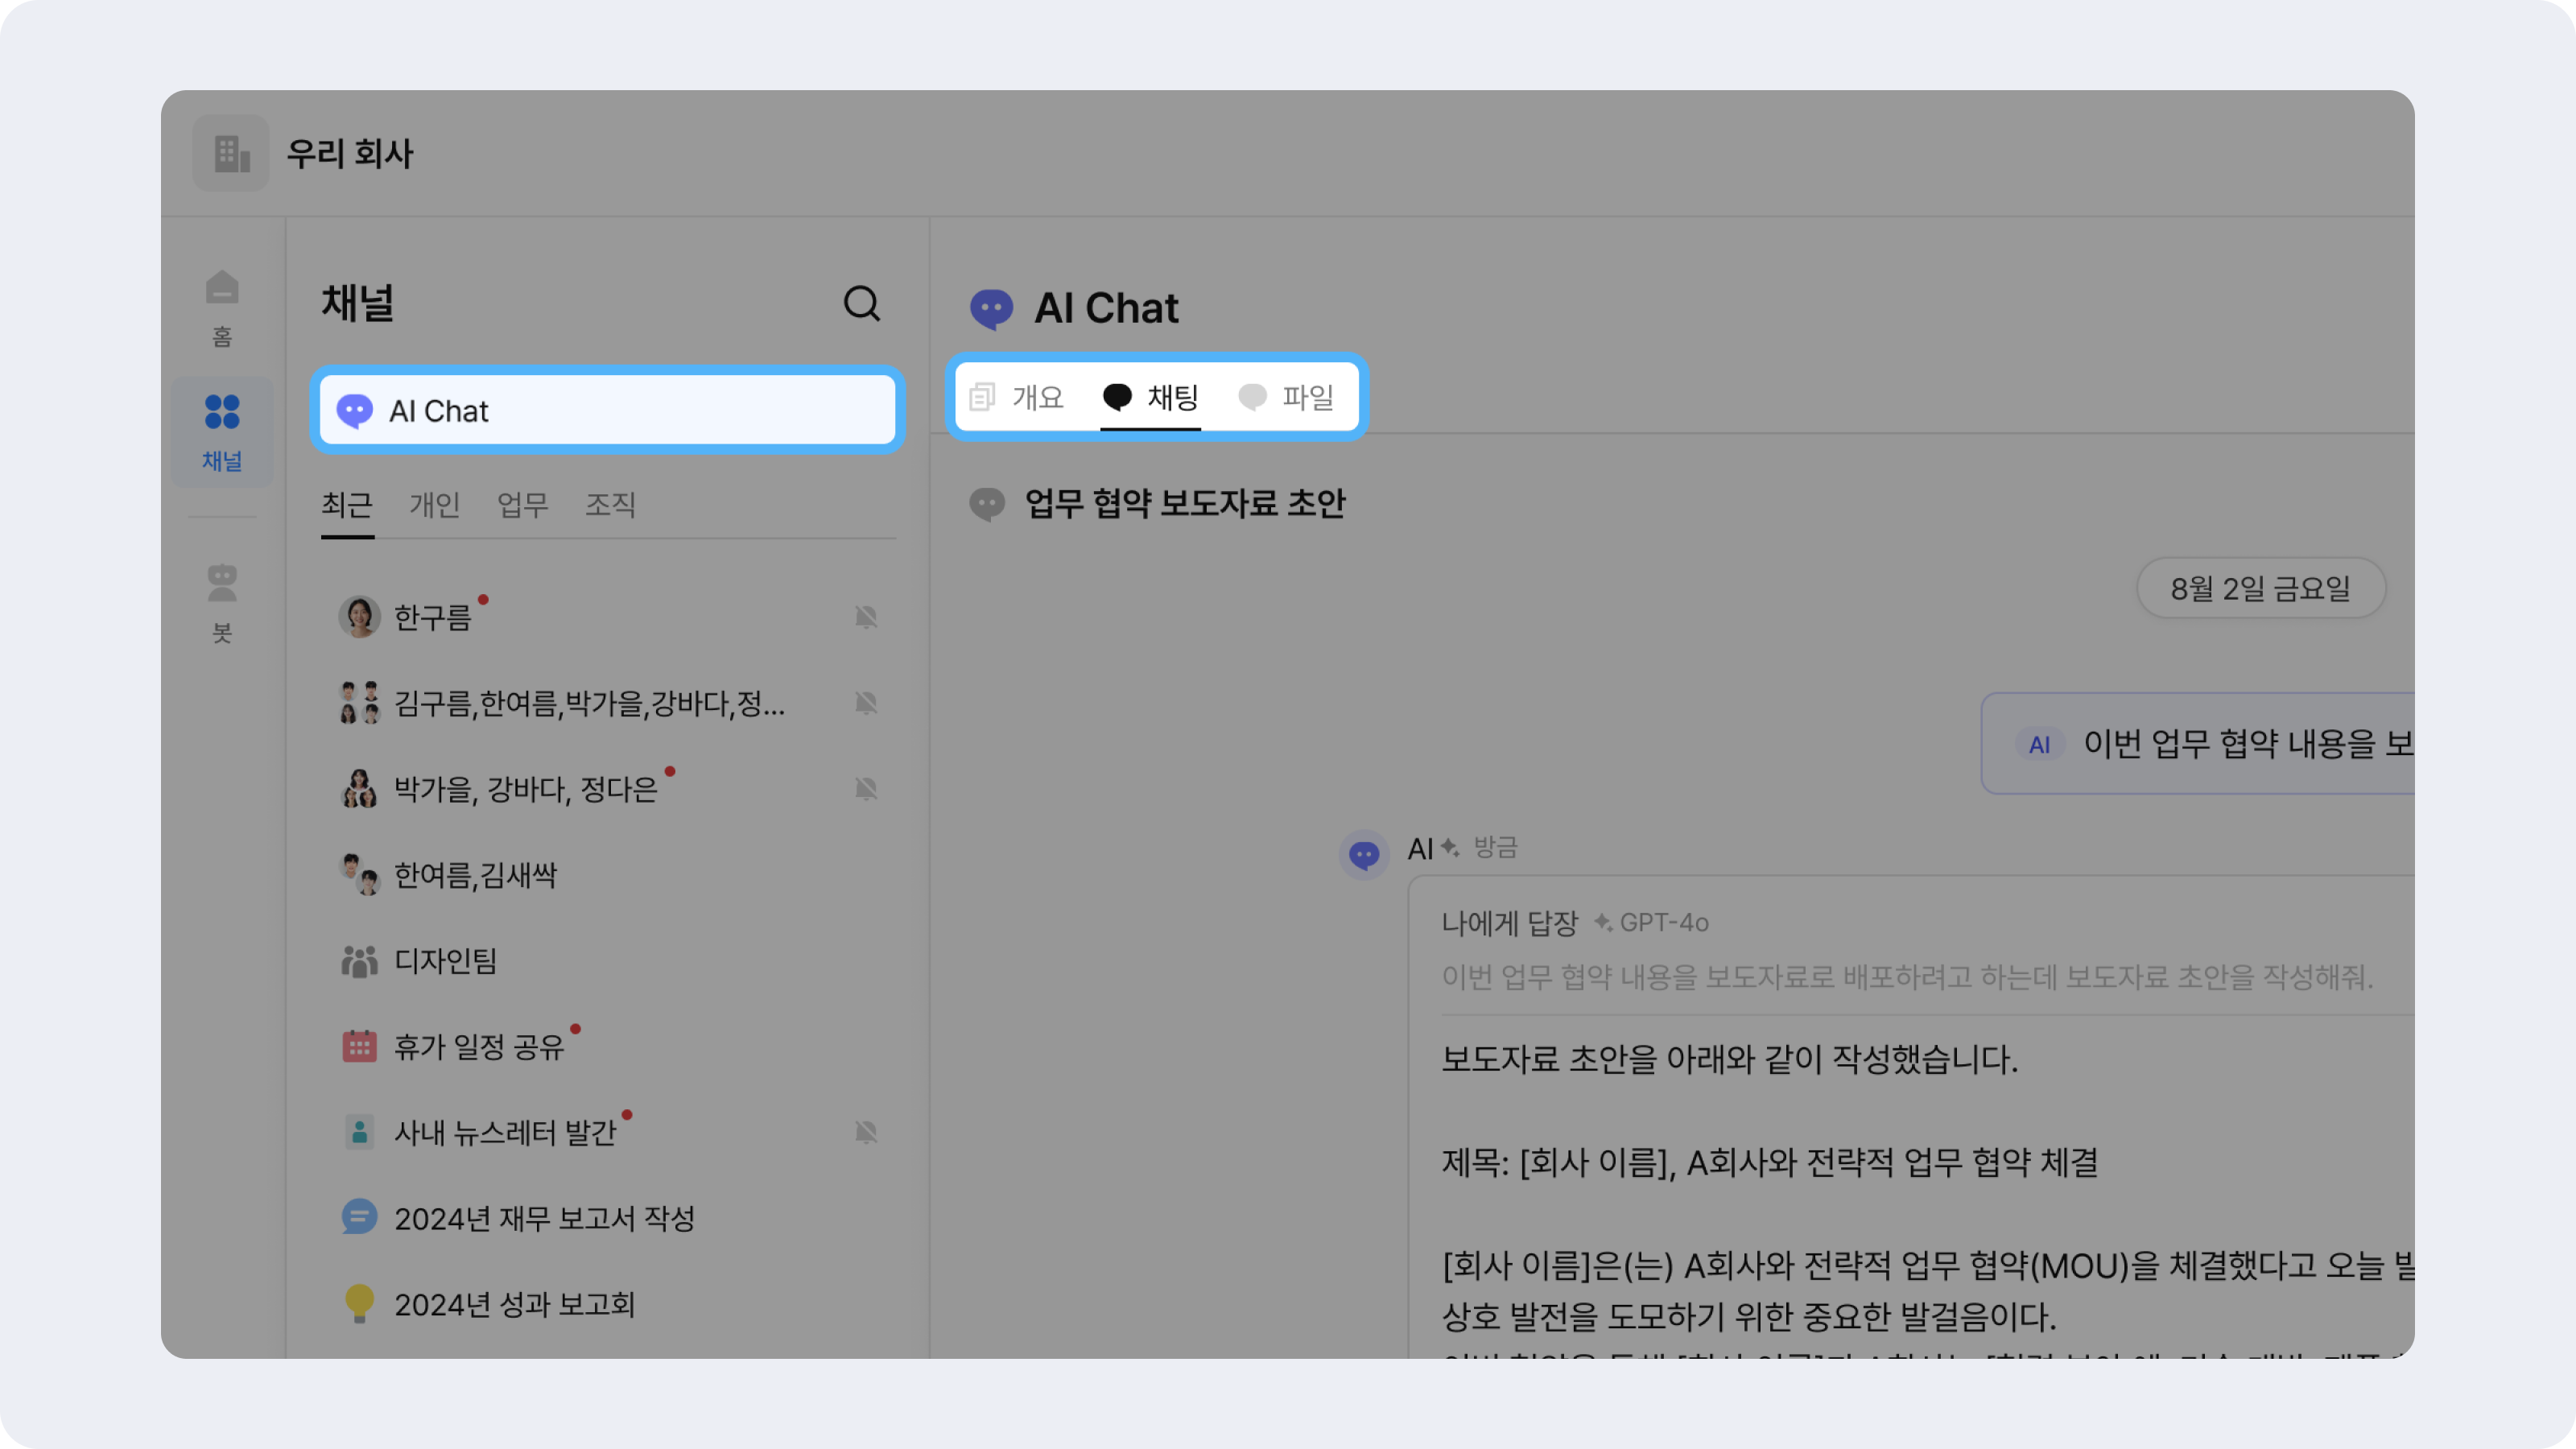Open 2024년 재무 보고서 작성 channel

click(x=543, y=1218)
